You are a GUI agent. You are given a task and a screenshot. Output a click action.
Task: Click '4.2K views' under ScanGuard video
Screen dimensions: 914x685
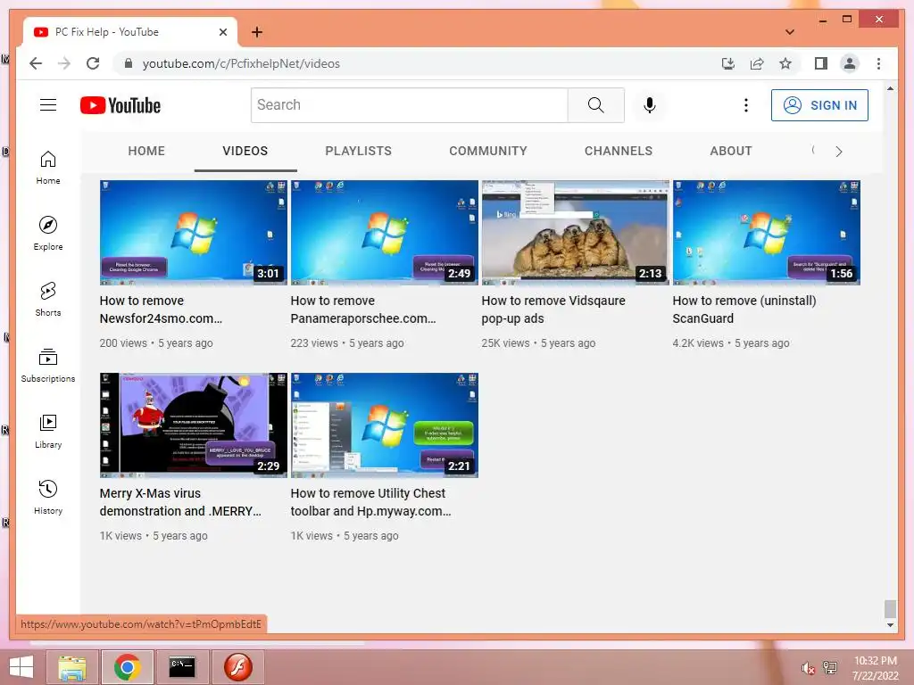click(698, 343)
